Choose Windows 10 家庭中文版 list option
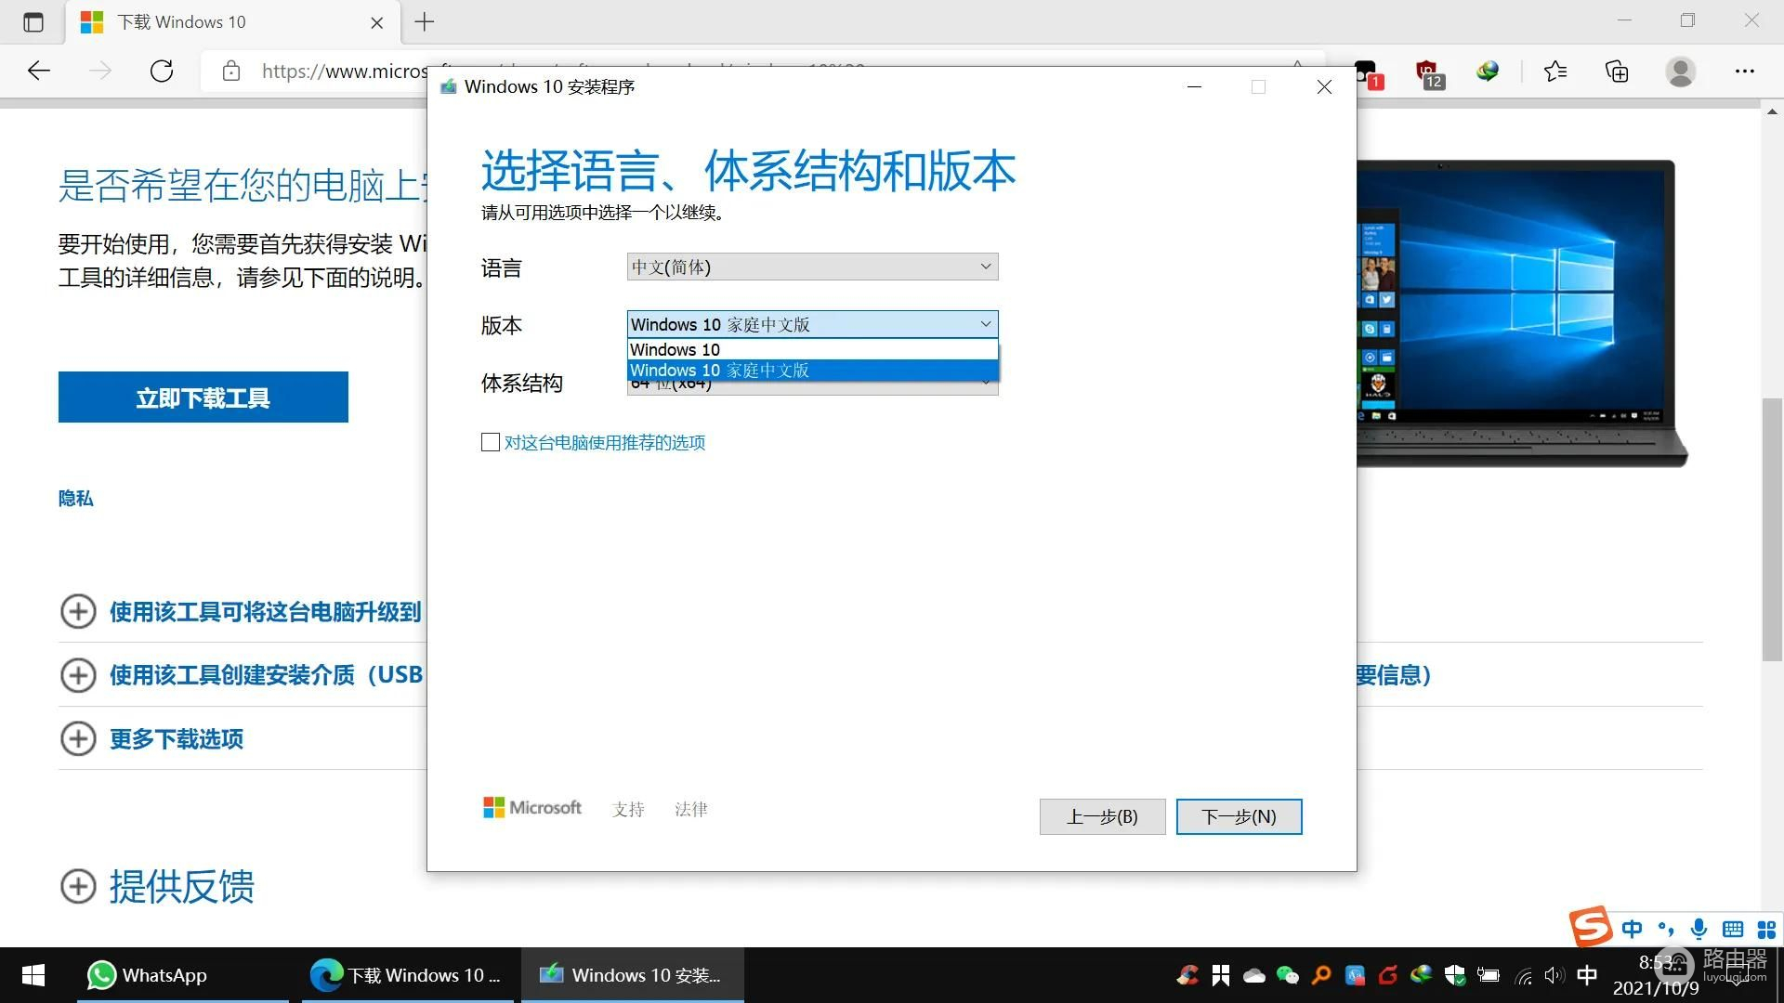 click(812, 371)
